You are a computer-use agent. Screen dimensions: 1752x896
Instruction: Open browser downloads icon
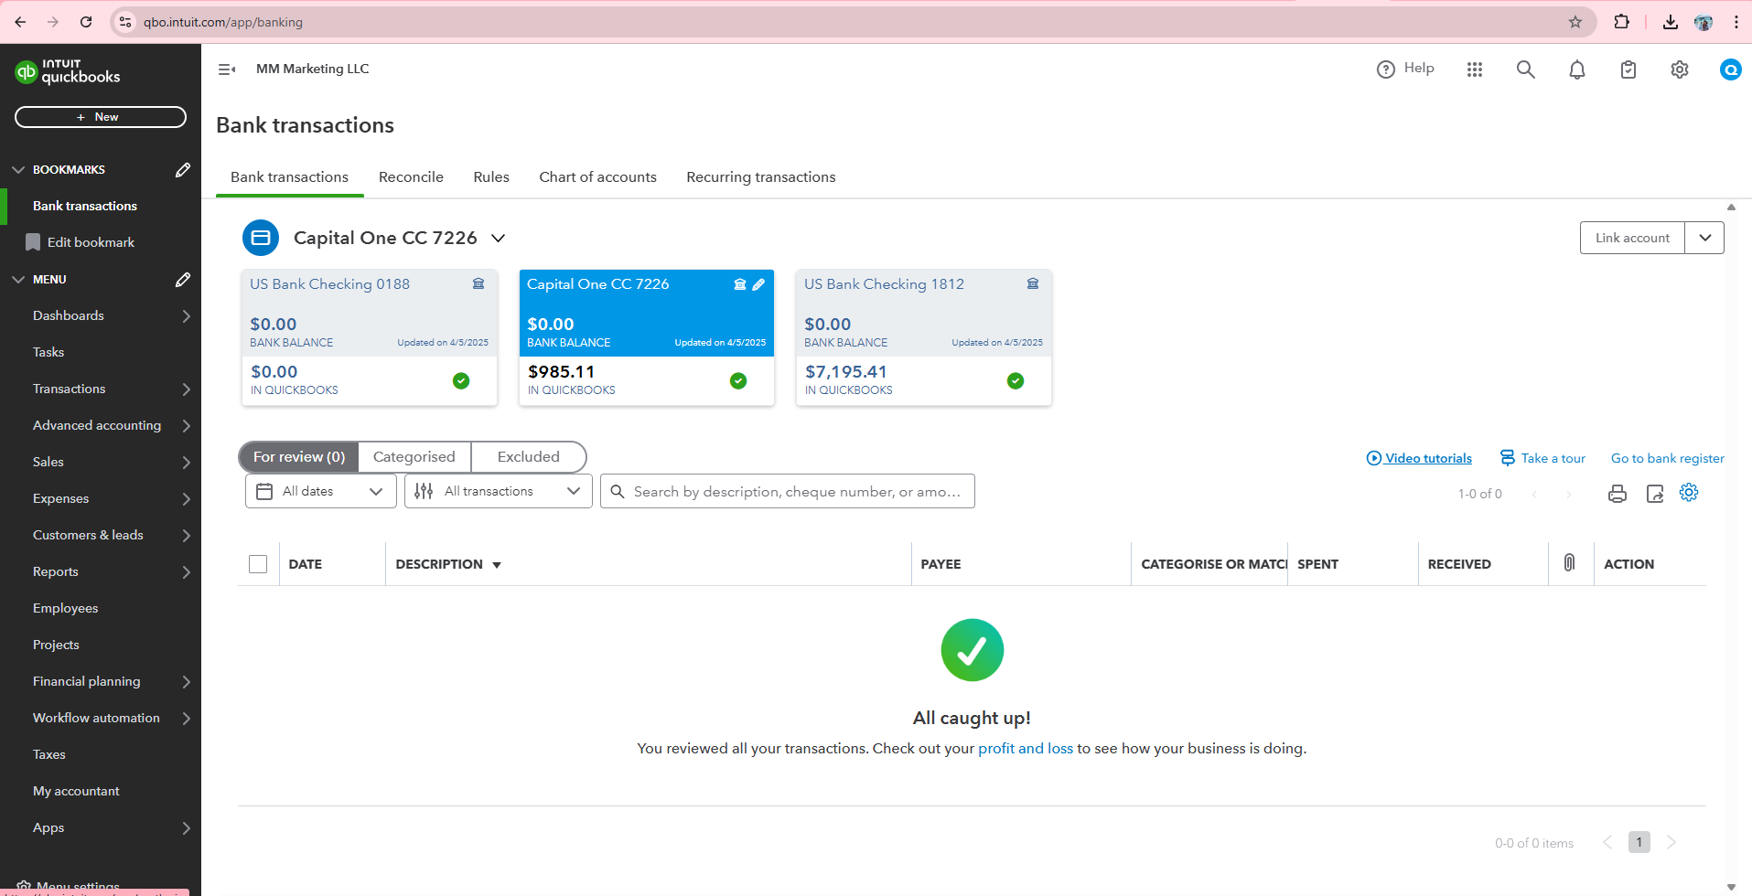(x=1671, y=22)
